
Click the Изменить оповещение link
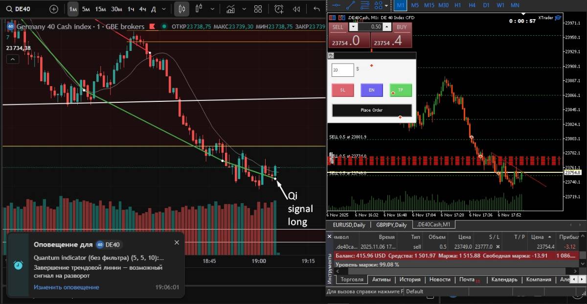tap(66, 287)
